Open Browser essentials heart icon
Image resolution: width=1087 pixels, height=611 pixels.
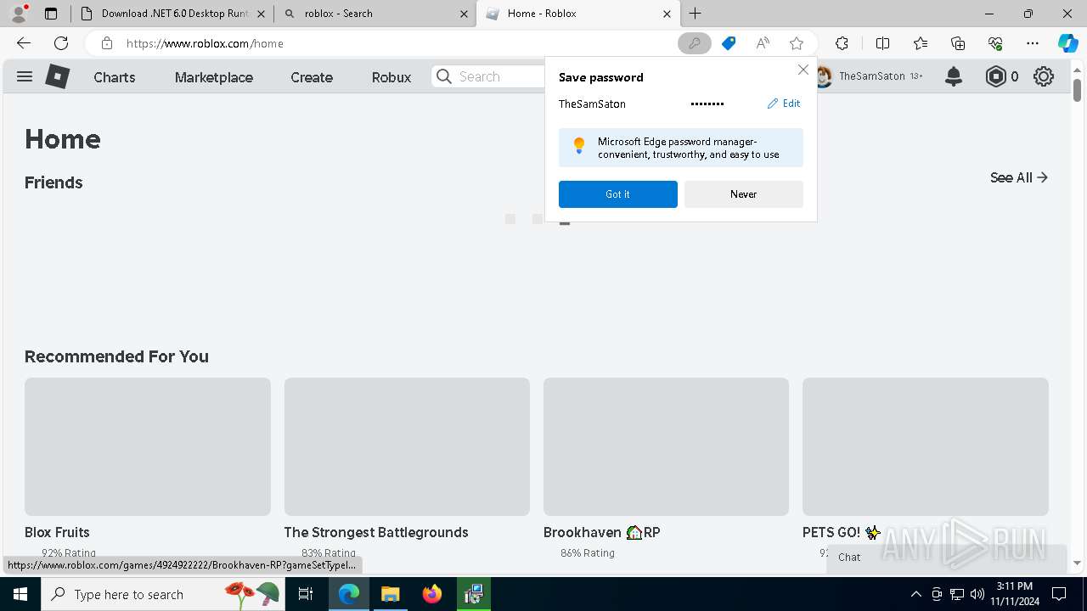995,43
